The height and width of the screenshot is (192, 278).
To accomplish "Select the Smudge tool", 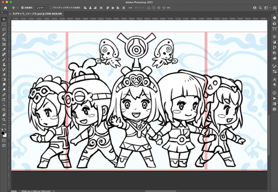I will (x=4, y=84).
